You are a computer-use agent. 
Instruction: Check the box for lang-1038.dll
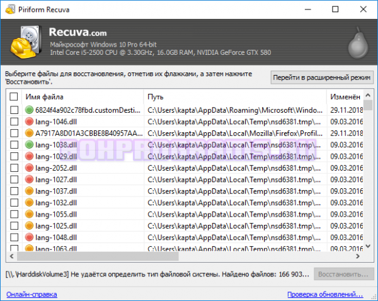[14, 145]
